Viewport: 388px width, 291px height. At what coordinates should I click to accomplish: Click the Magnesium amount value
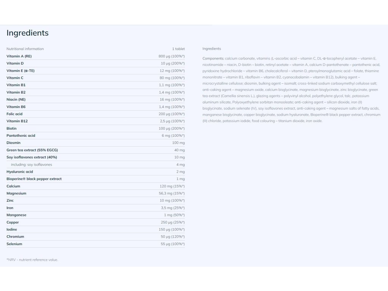tap(172, 193)
